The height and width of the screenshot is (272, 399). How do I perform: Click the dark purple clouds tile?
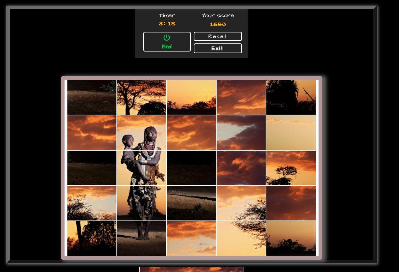[x=241, y=168]
